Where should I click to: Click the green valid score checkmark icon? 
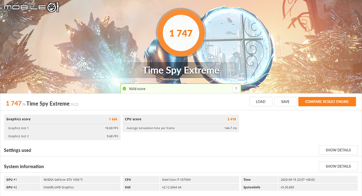click(125, 89)
